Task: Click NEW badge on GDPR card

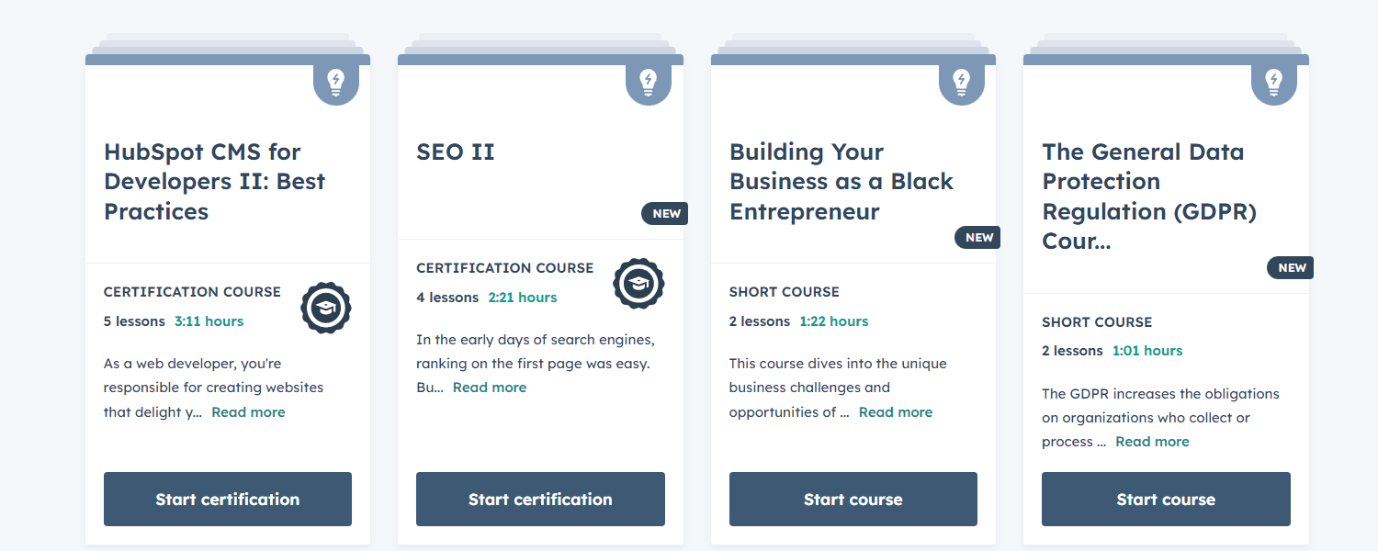Action: [x=1291, y=268]
